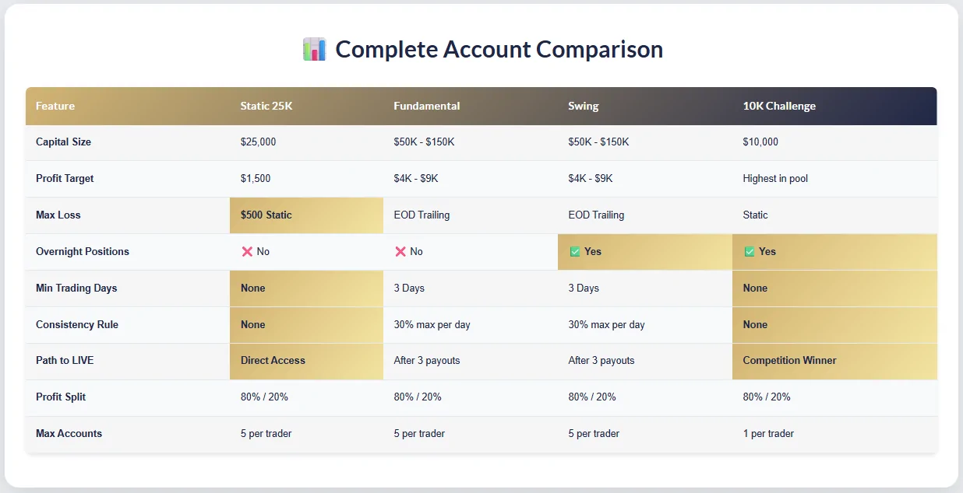This screenshot has width=963, height=493.
Task: Select the Static 25K column header
Action: (x=266, y=106)
